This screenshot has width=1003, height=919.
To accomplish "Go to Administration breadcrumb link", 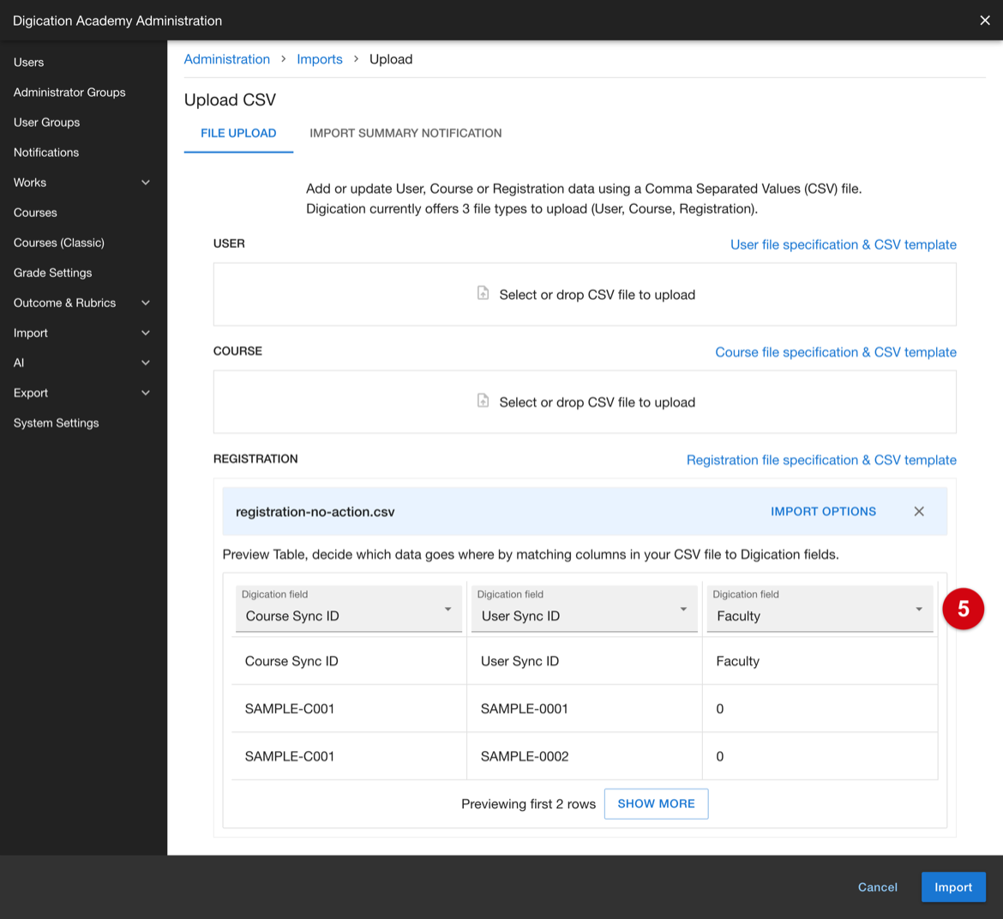I will [227, 59].
